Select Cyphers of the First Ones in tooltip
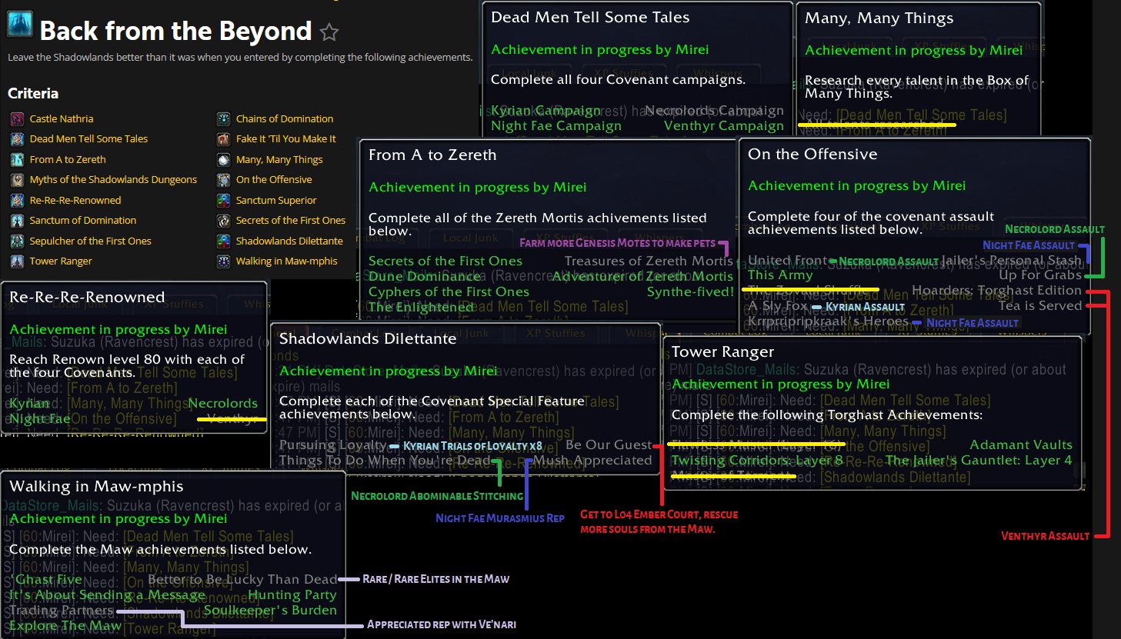The width and height of the screenshot is (1121, 639). pos(449,292)
